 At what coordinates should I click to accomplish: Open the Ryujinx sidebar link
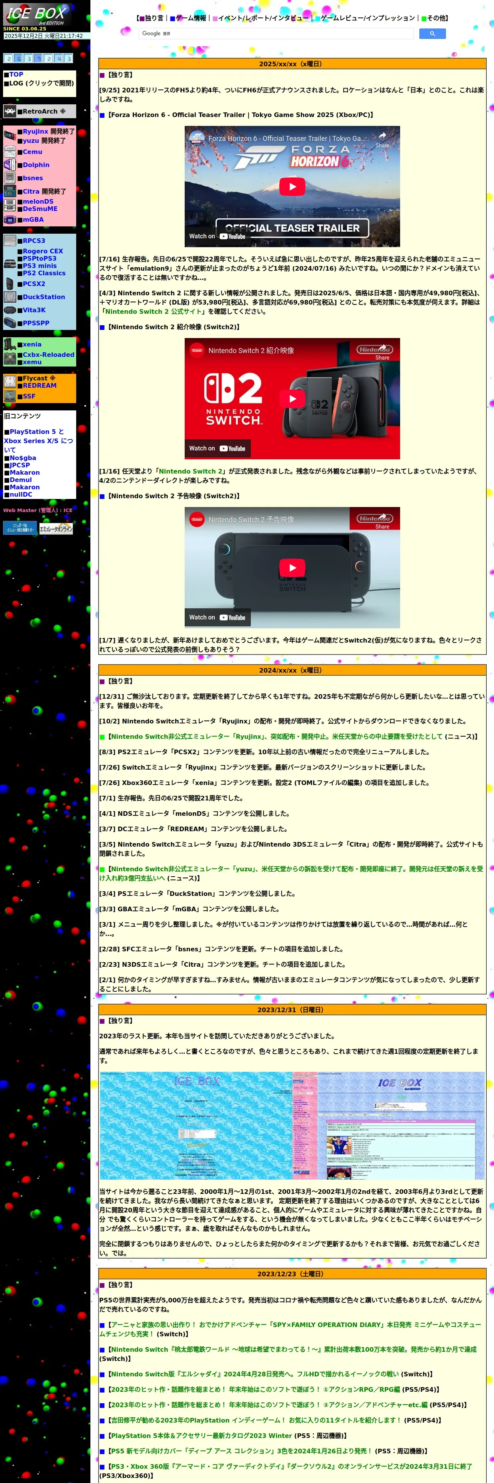[36, 131]
